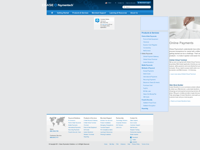Screen dimensions: 200x150
Task: Click the keyboard hero image
Action: point(185,28)
